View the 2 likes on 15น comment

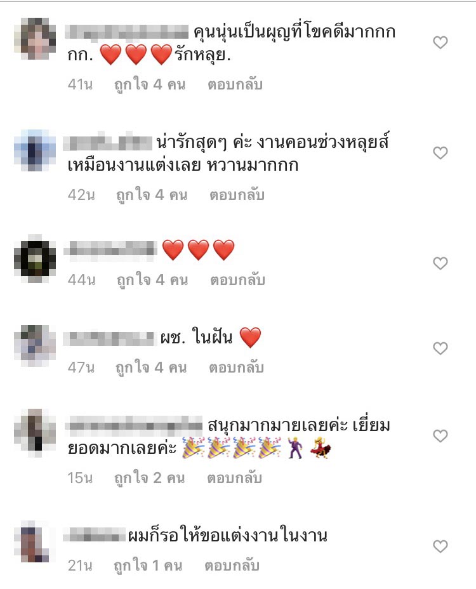pyautogui.click(x=149, y=478)
